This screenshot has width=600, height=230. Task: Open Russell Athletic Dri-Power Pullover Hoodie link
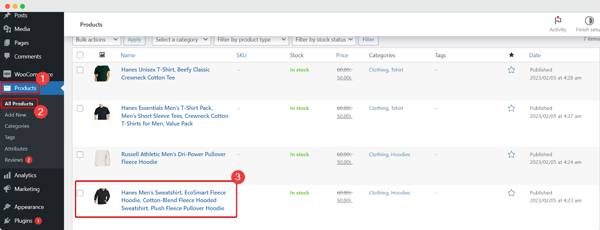coord(173,158)
